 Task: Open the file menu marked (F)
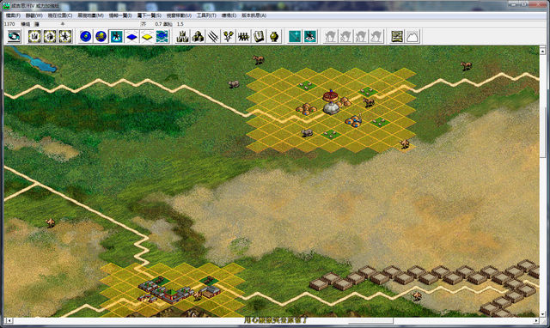pyautogui.click(x=13, y=15)
